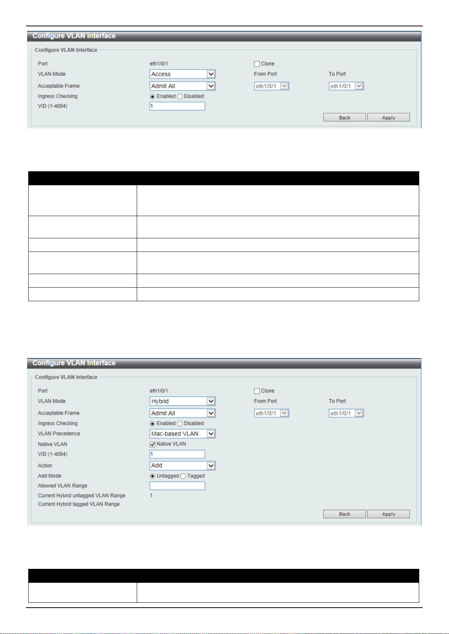
Task: Select Disabled Ingress Checking in Hybrid mode panel
Action: tap(180, 424)
